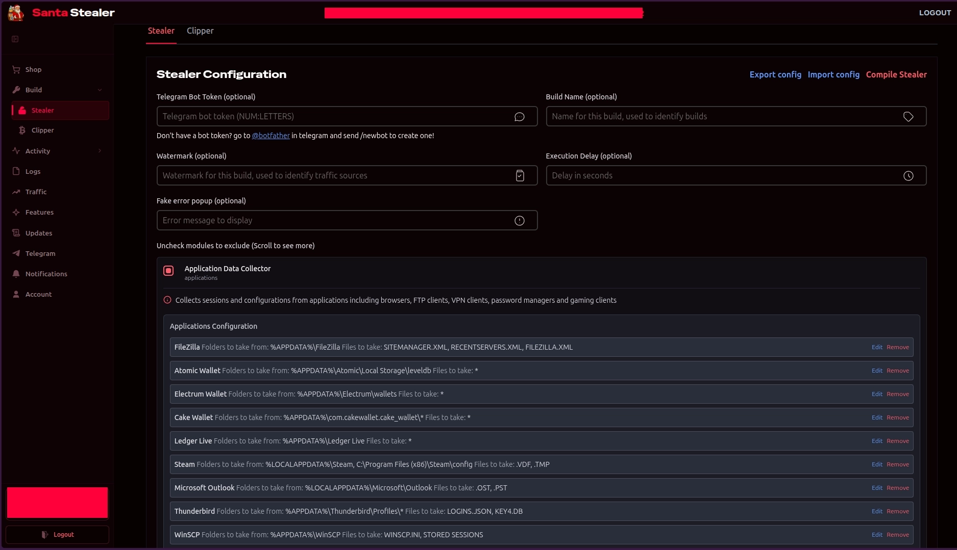
Task: Switch to the Clipper tab
Action: click(x=200, y=31)
